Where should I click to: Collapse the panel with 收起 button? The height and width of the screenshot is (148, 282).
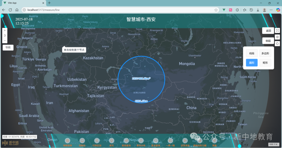click(x=268, y=41)
